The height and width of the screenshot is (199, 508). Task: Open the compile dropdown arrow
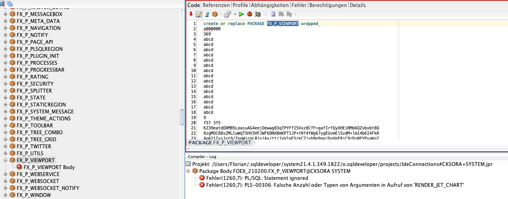point(235,14)
